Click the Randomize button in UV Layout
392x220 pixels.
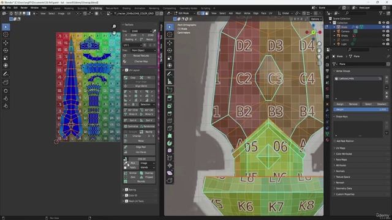(147, 127)
